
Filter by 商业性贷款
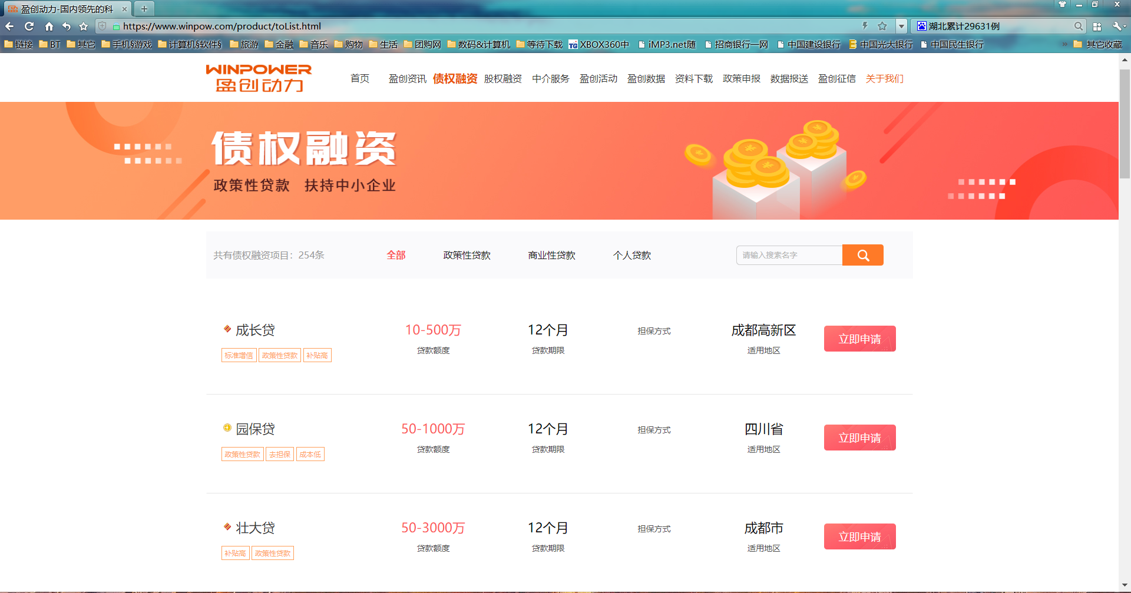[x=552, y=255]
